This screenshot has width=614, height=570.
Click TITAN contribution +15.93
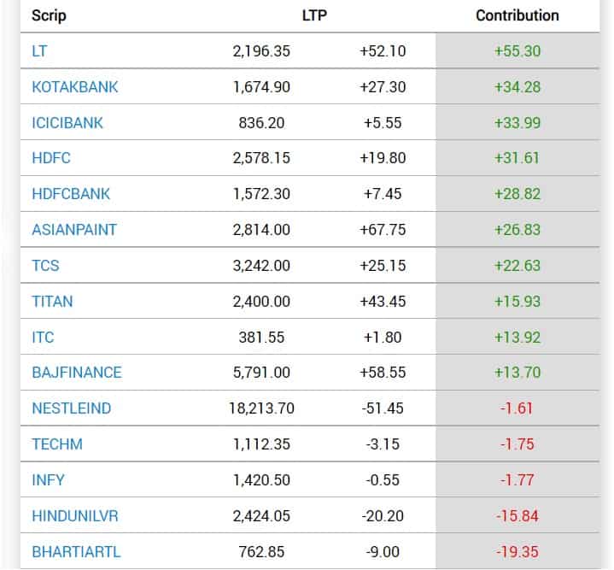pyautogui.click(x=518, y=302)
